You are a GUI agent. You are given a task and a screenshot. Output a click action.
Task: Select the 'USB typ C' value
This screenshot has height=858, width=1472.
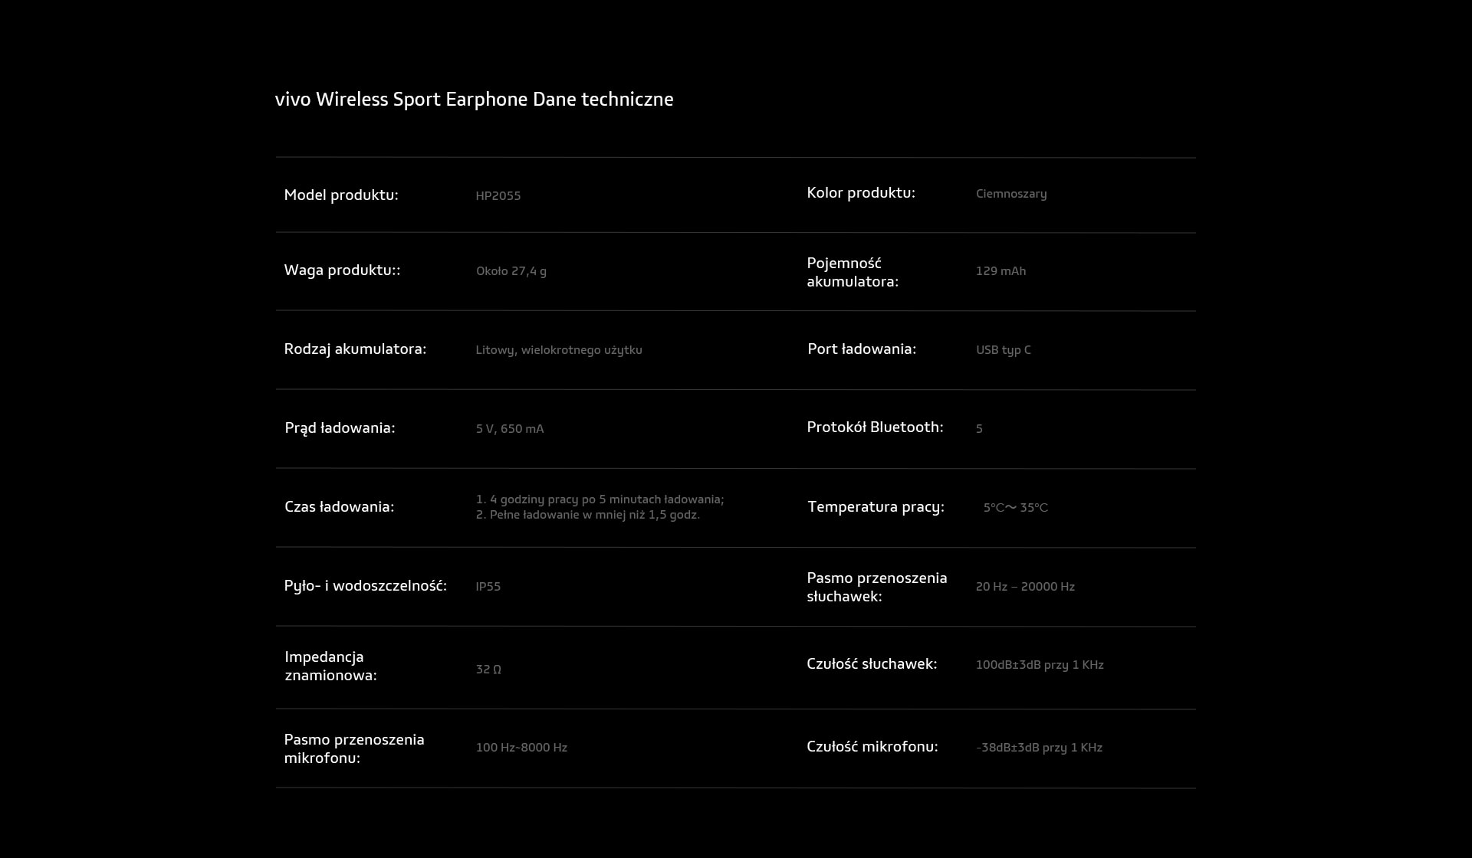[1004, 350]
